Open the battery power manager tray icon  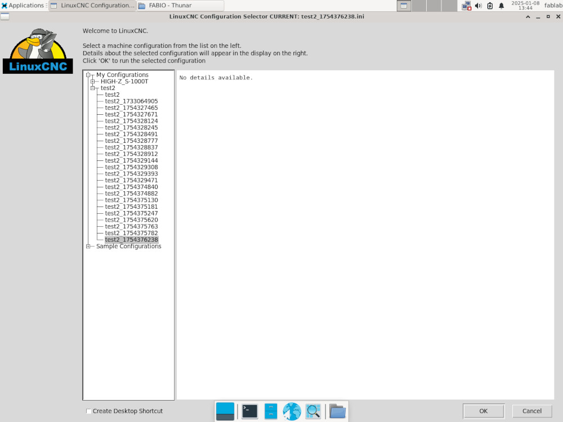point(490,6)
